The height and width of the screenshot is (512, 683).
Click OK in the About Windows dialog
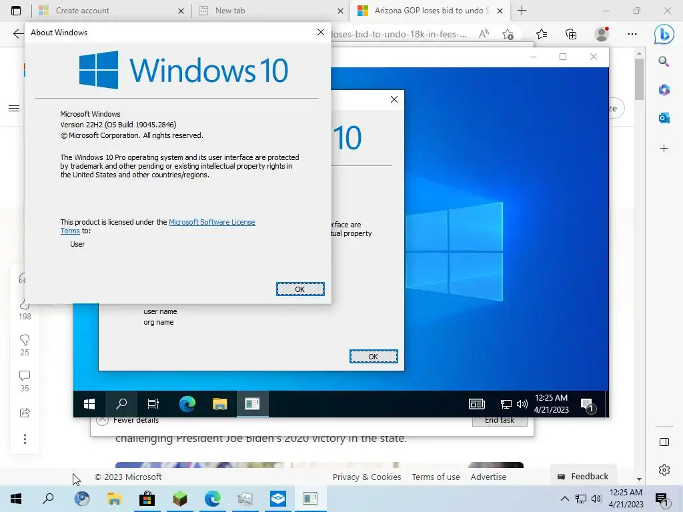(300, 289)
